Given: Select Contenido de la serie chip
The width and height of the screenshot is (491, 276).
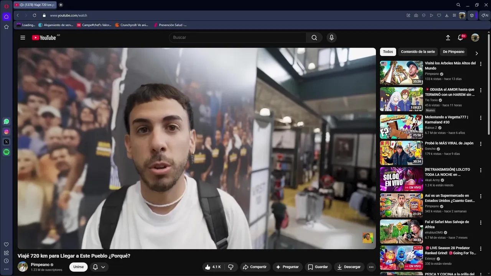Looking at the screenshot, I should tap(418, 52).
